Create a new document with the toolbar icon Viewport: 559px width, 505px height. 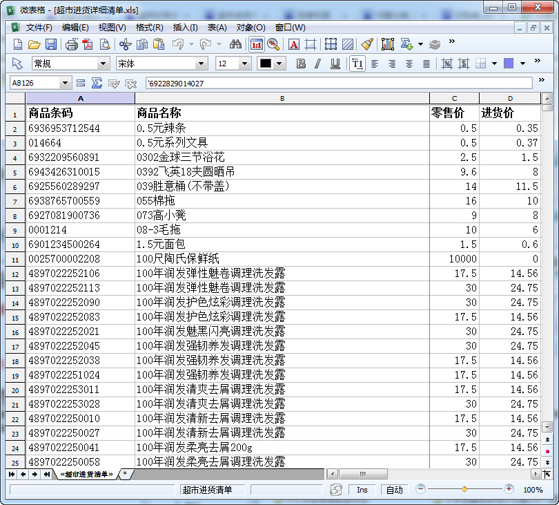pos(17,45)
